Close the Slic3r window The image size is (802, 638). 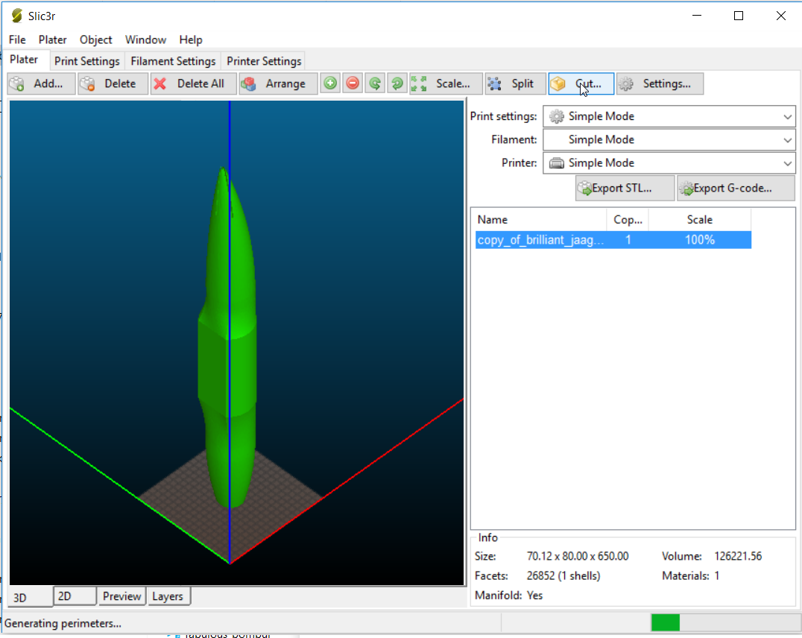coord(781,16)
